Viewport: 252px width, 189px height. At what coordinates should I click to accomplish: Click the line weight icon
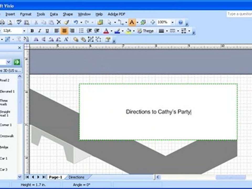(x=161, y=31)
